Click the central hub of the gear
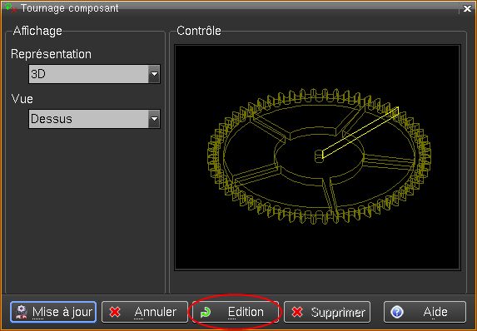 point(319,156)
